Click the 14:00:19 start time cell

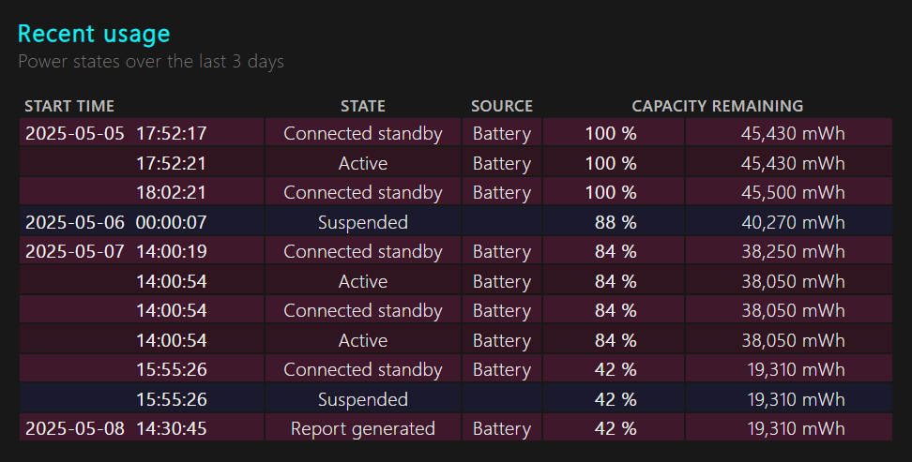(172, 251)
